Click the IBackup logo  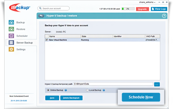pyautogui.click(x=20, y=8)
